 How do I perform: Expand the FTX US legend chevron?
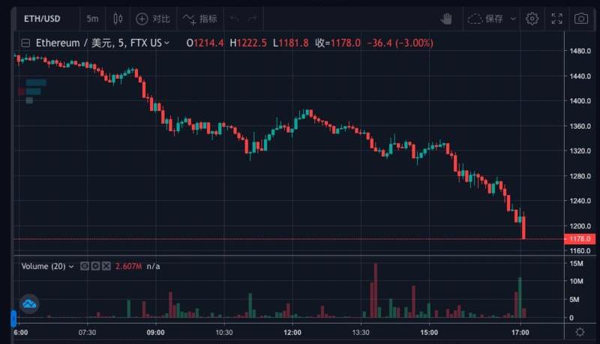(x=166, y=43)
